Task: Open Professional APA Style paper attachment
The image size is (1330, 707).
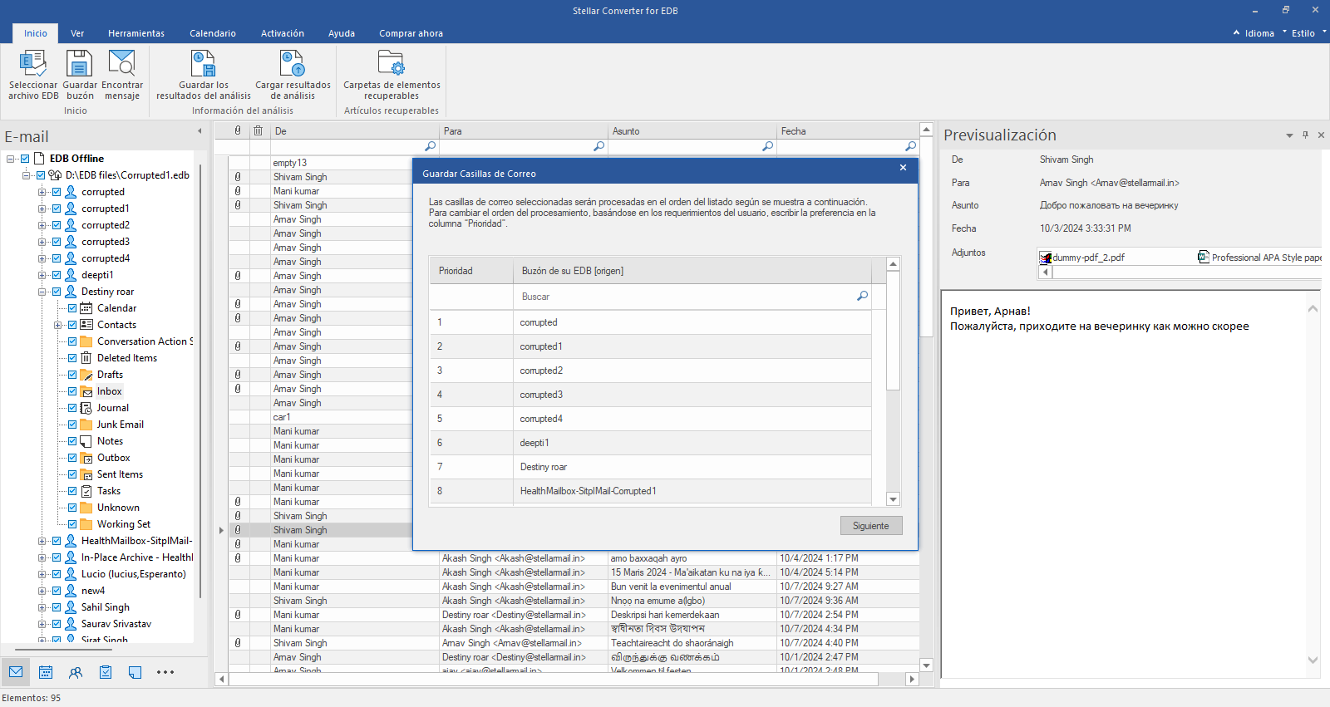Action: (1260, 258)
